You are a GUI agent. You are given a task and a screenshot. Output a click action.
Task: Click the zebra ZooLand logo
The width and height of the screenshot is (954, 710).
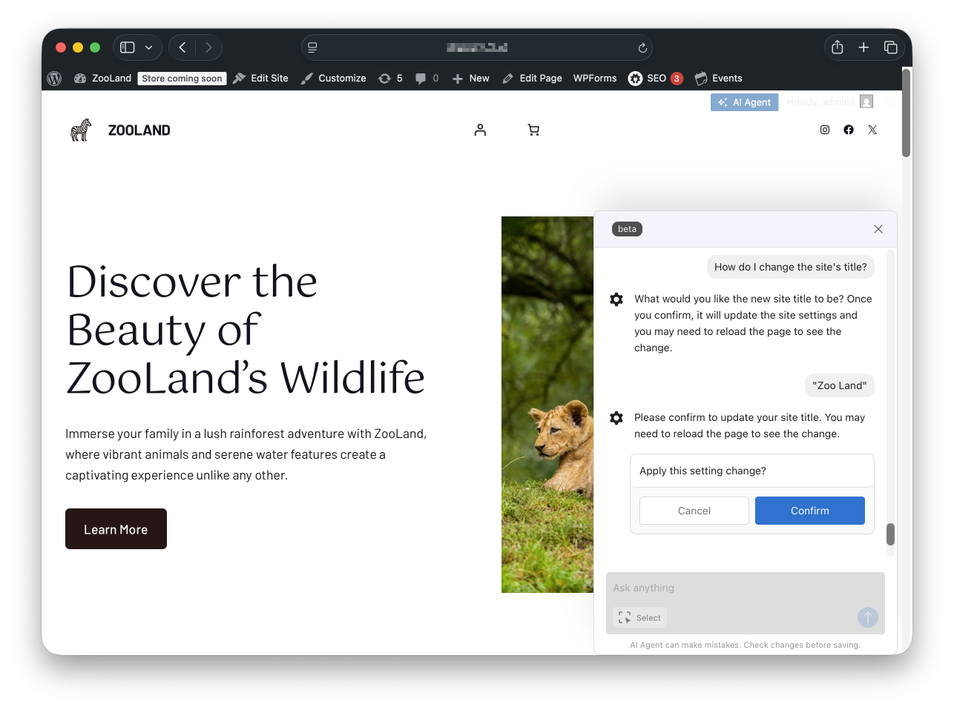coord(81,130)
